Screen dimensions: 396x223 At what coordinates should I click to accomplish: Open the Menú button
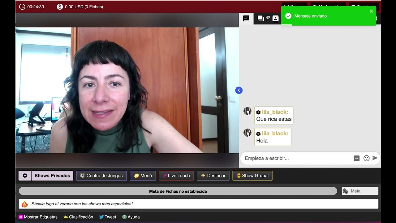click(x=143, y=176)
